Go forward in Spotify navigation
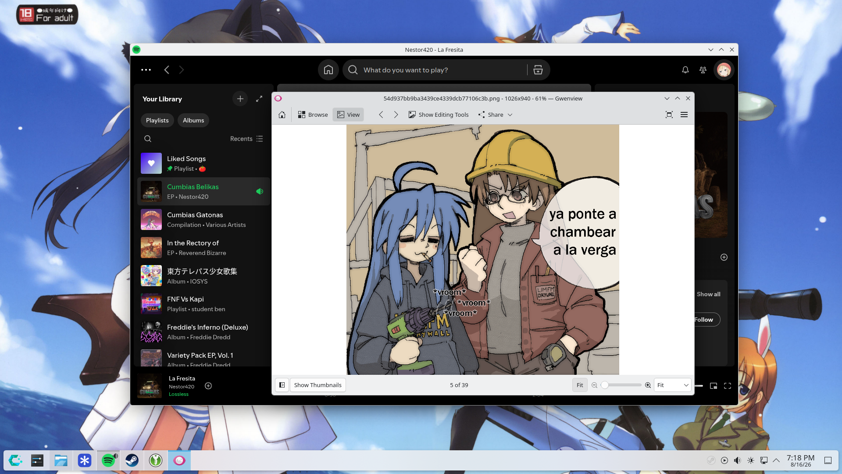The image size is (842, 474). click(182, 70)
